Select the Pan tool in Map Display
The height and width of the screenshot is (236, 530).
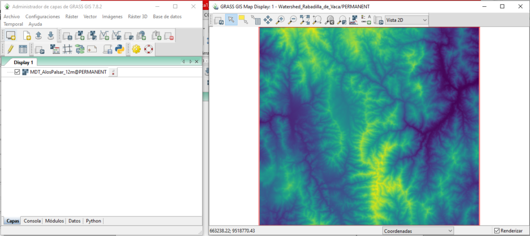[x=268, y=20]
